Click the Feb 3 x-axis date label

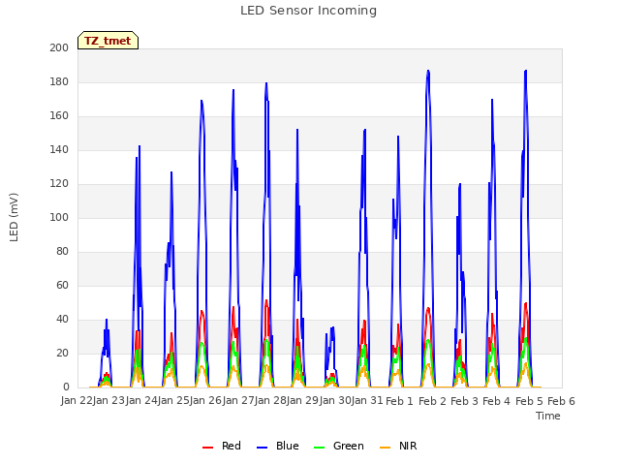click(x=464, y=401)
